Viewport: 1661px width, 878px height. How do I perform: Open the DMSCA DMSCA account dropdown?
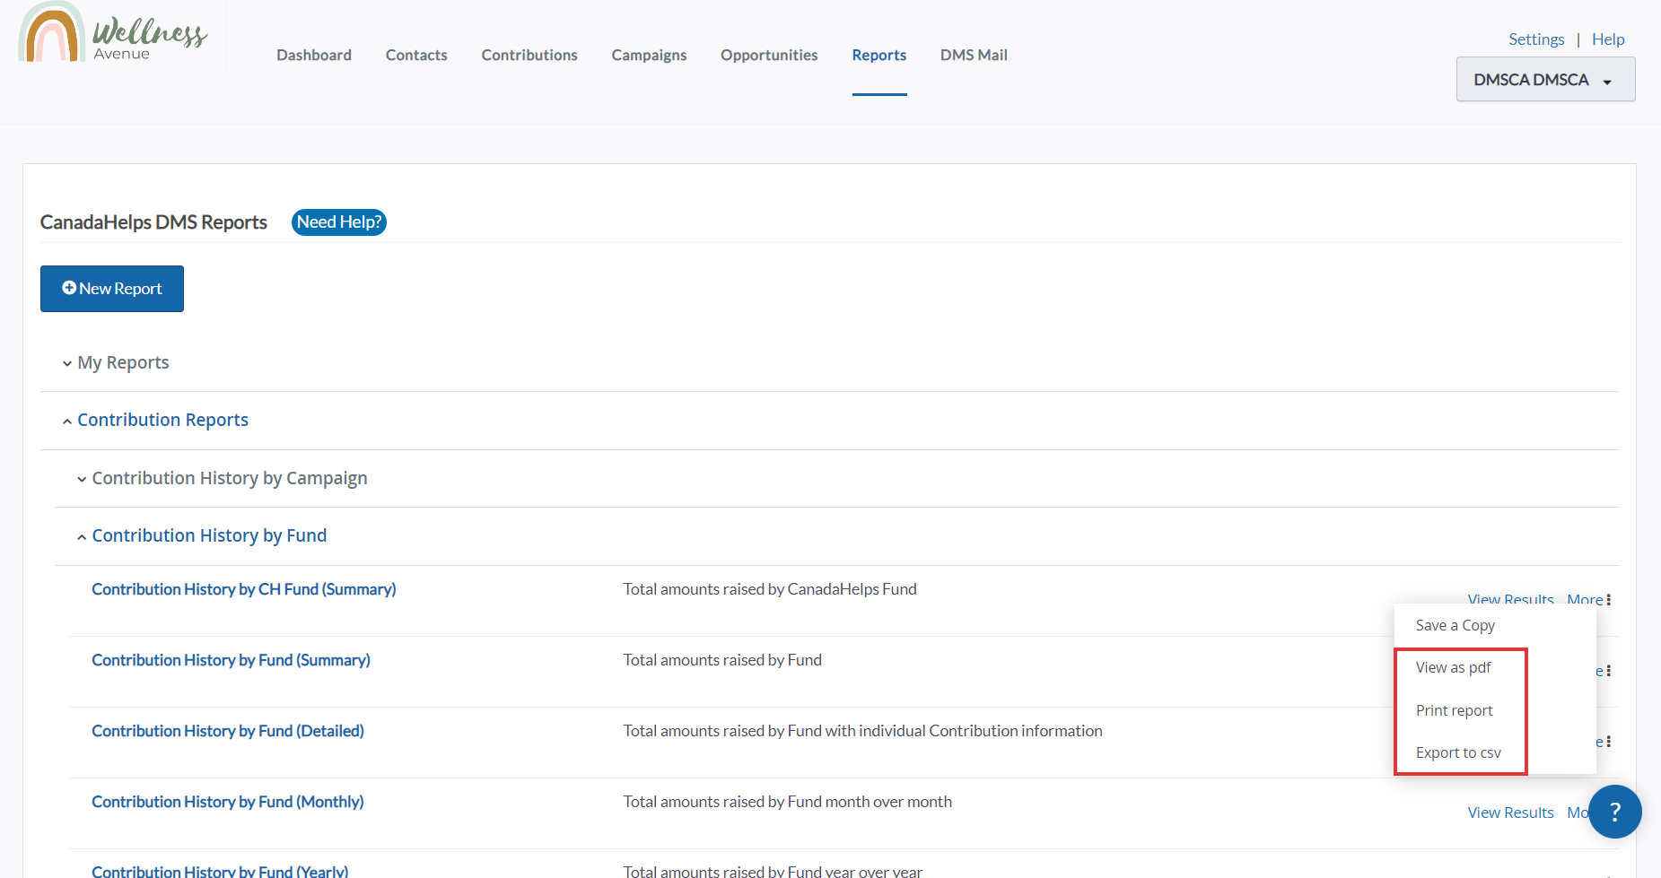(1545, 79)
